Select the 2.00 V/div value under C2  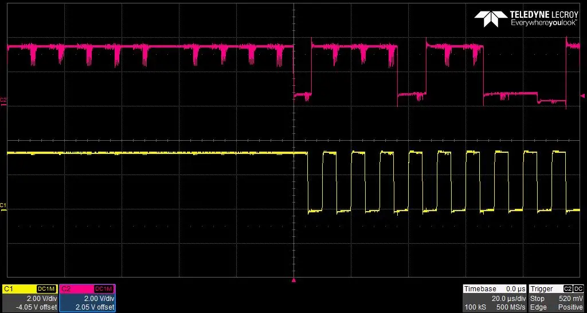click(99, 299)
